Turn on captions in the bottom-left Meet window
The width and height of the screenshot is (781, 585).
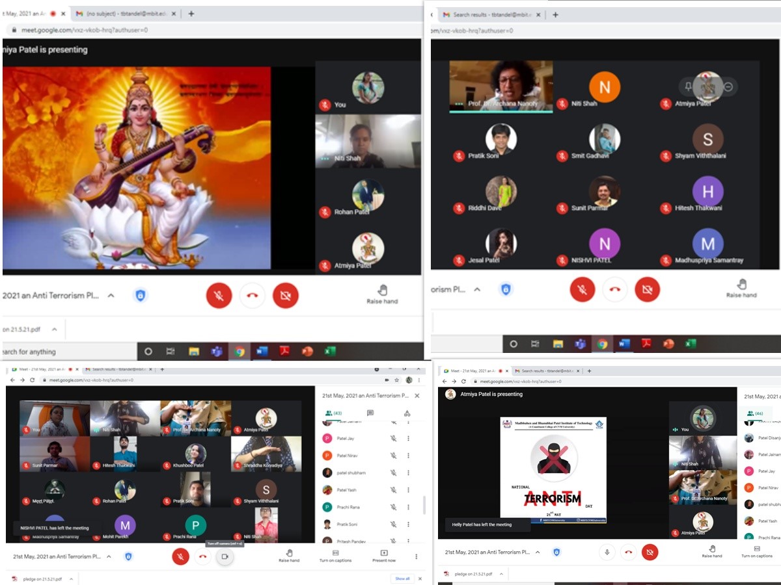(335, 556)
